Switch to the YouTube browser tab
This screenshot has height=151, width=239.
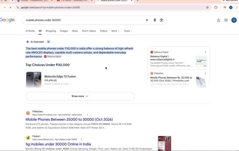(75, 1)
